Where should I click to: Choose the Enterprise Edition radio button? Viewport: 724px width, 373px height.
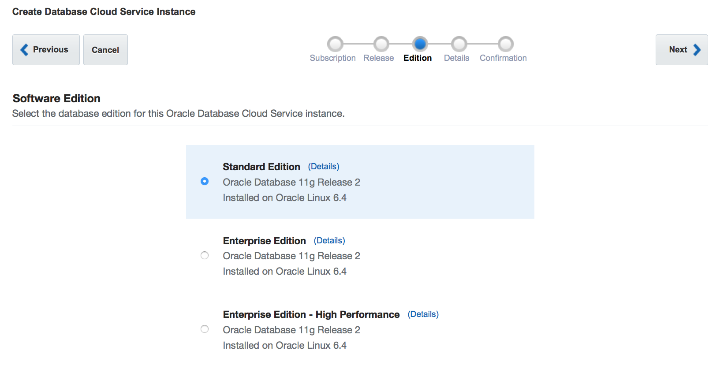point(205,255)
